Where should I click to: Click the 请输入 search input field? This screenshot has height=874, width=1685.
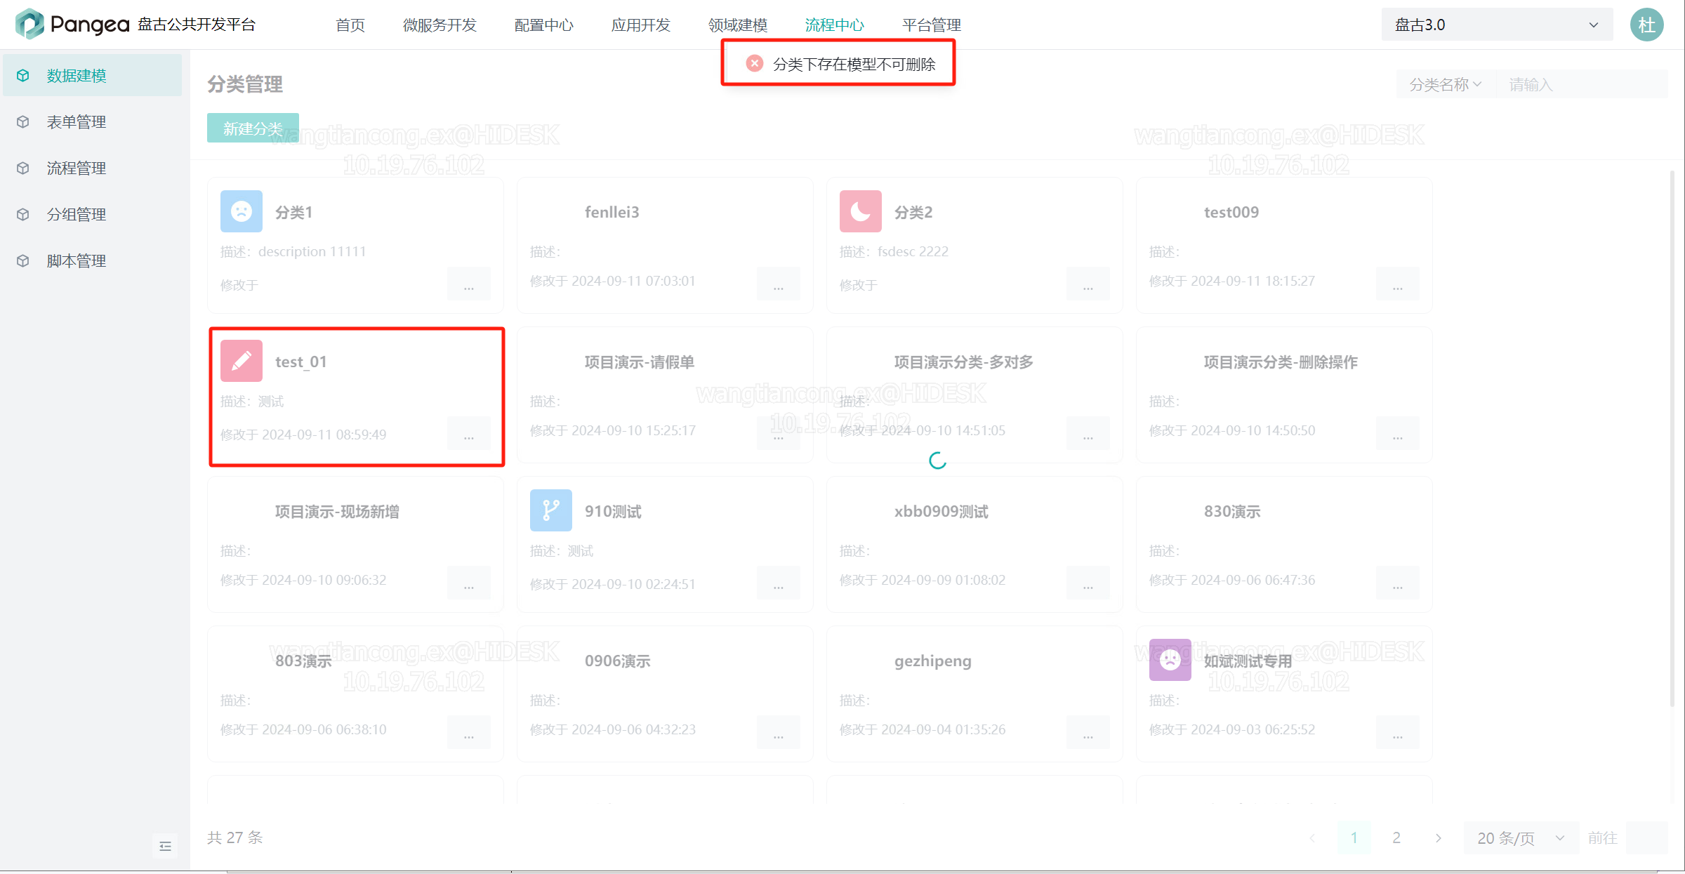point(1582,84)
